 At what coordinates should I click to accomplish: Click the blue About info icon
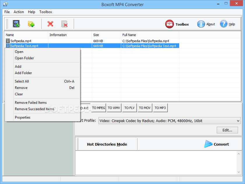pyautogui.click(x=201, y=24)
